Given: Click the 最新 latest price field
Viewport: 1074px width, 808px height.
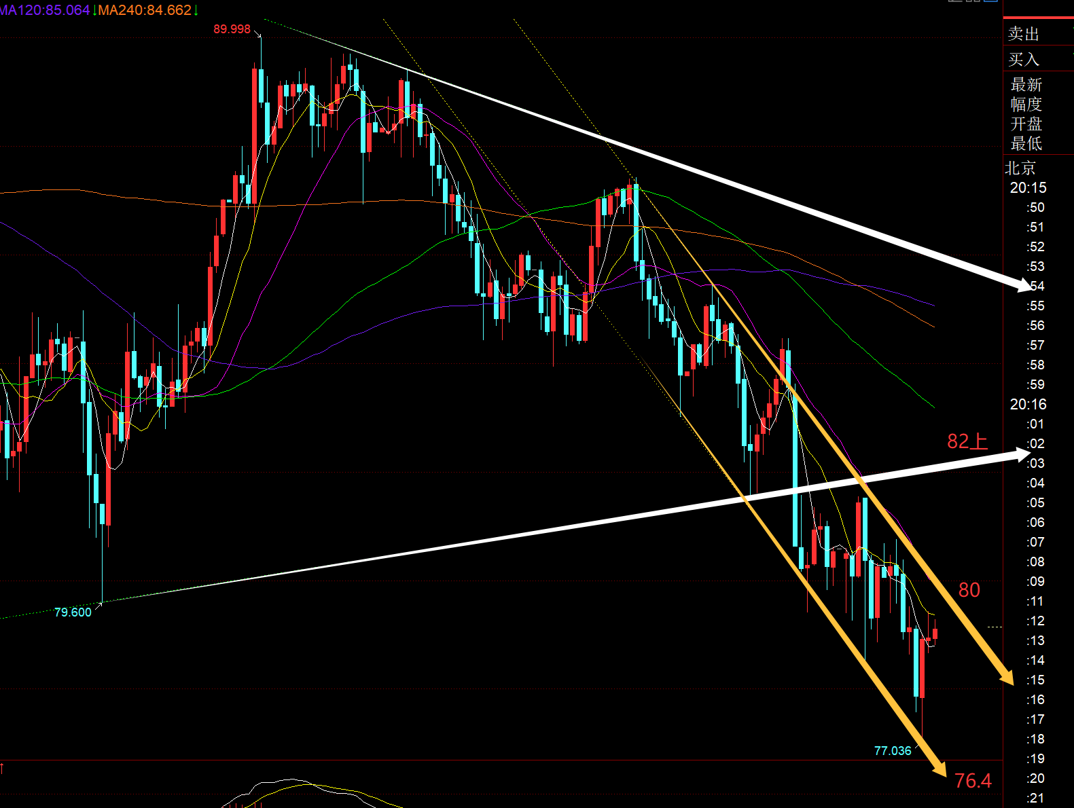Looking at the screenshot, I should click(x=1026, y=85).
